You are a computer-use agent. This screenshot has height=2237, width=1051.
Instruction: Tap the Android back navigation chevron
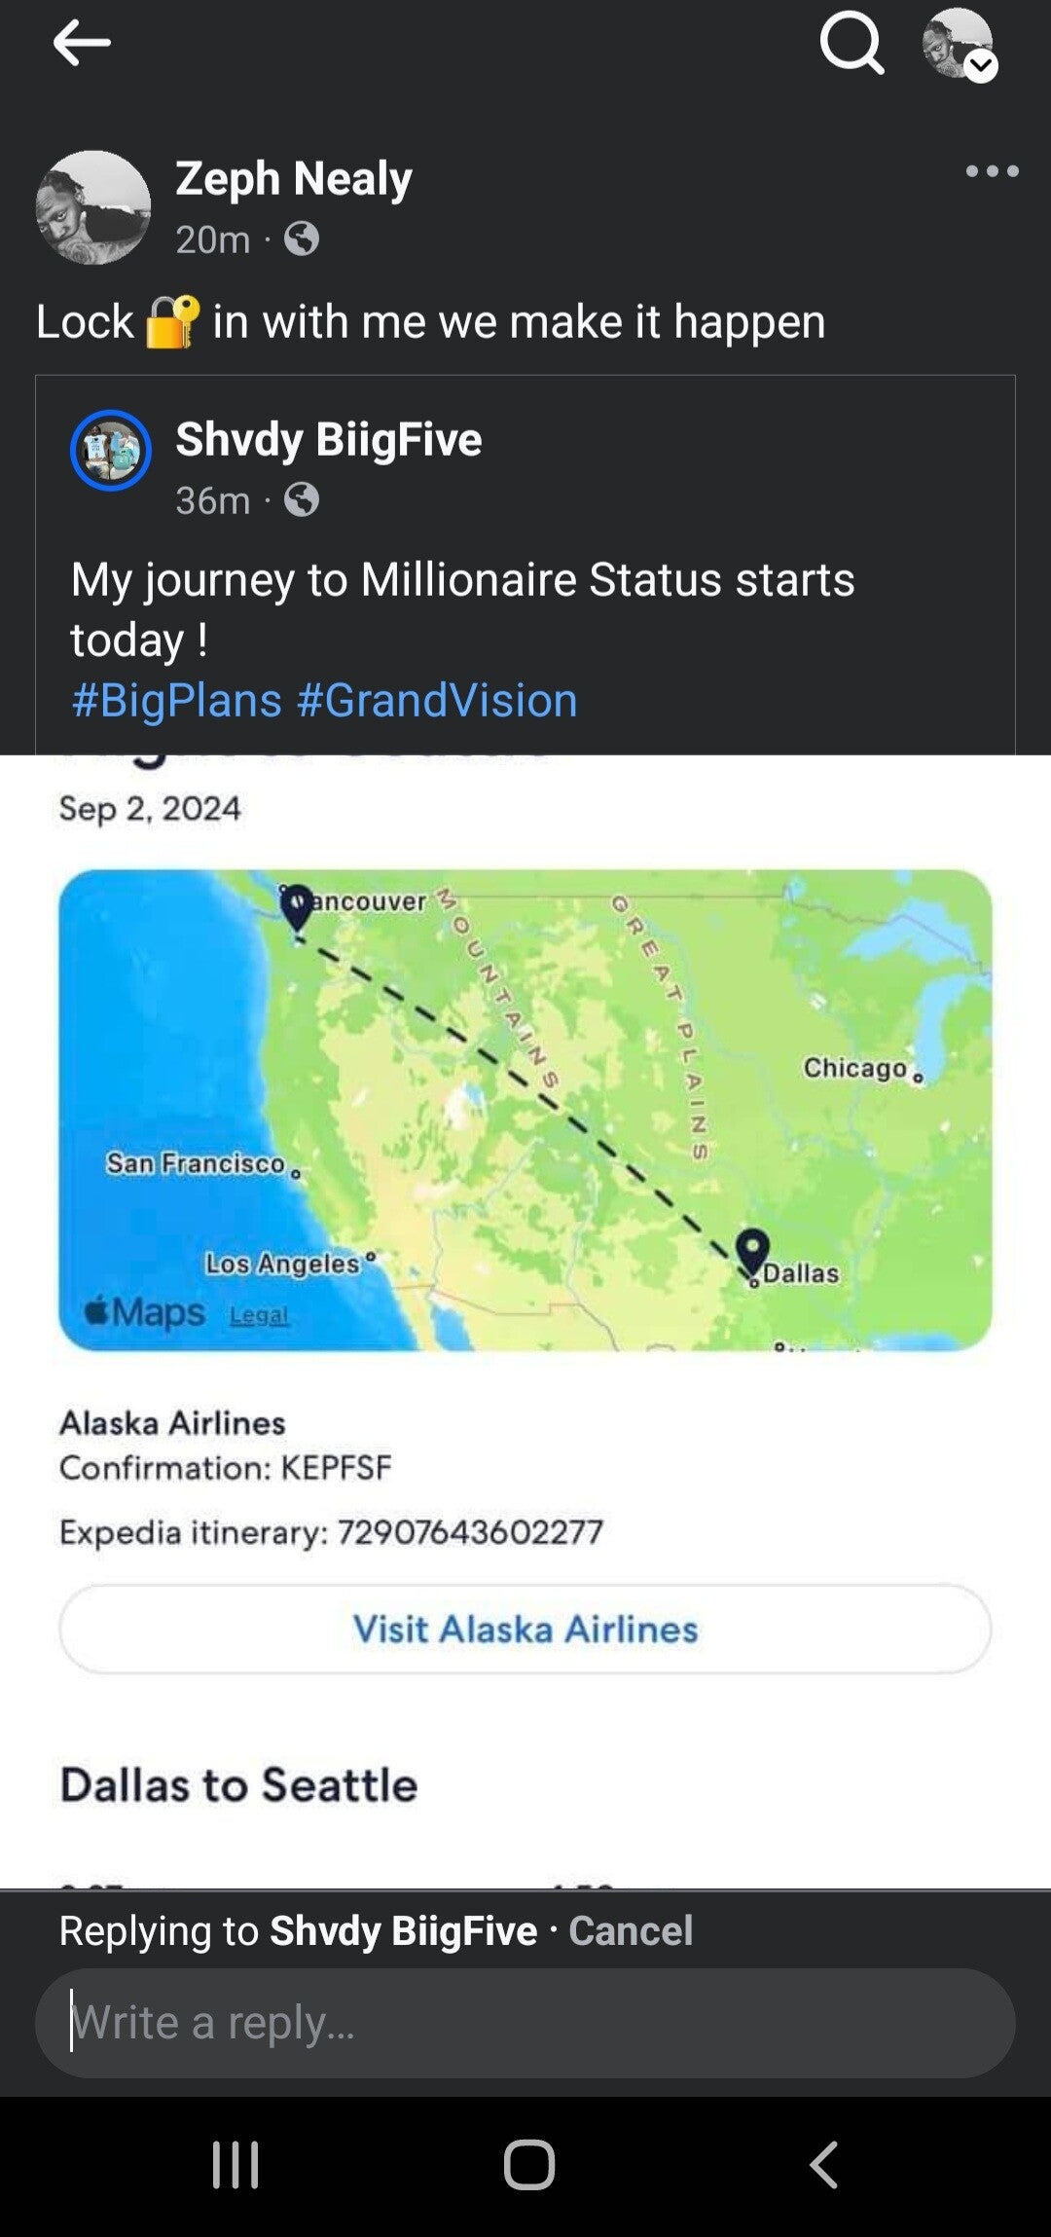(x=823, y=2165)
